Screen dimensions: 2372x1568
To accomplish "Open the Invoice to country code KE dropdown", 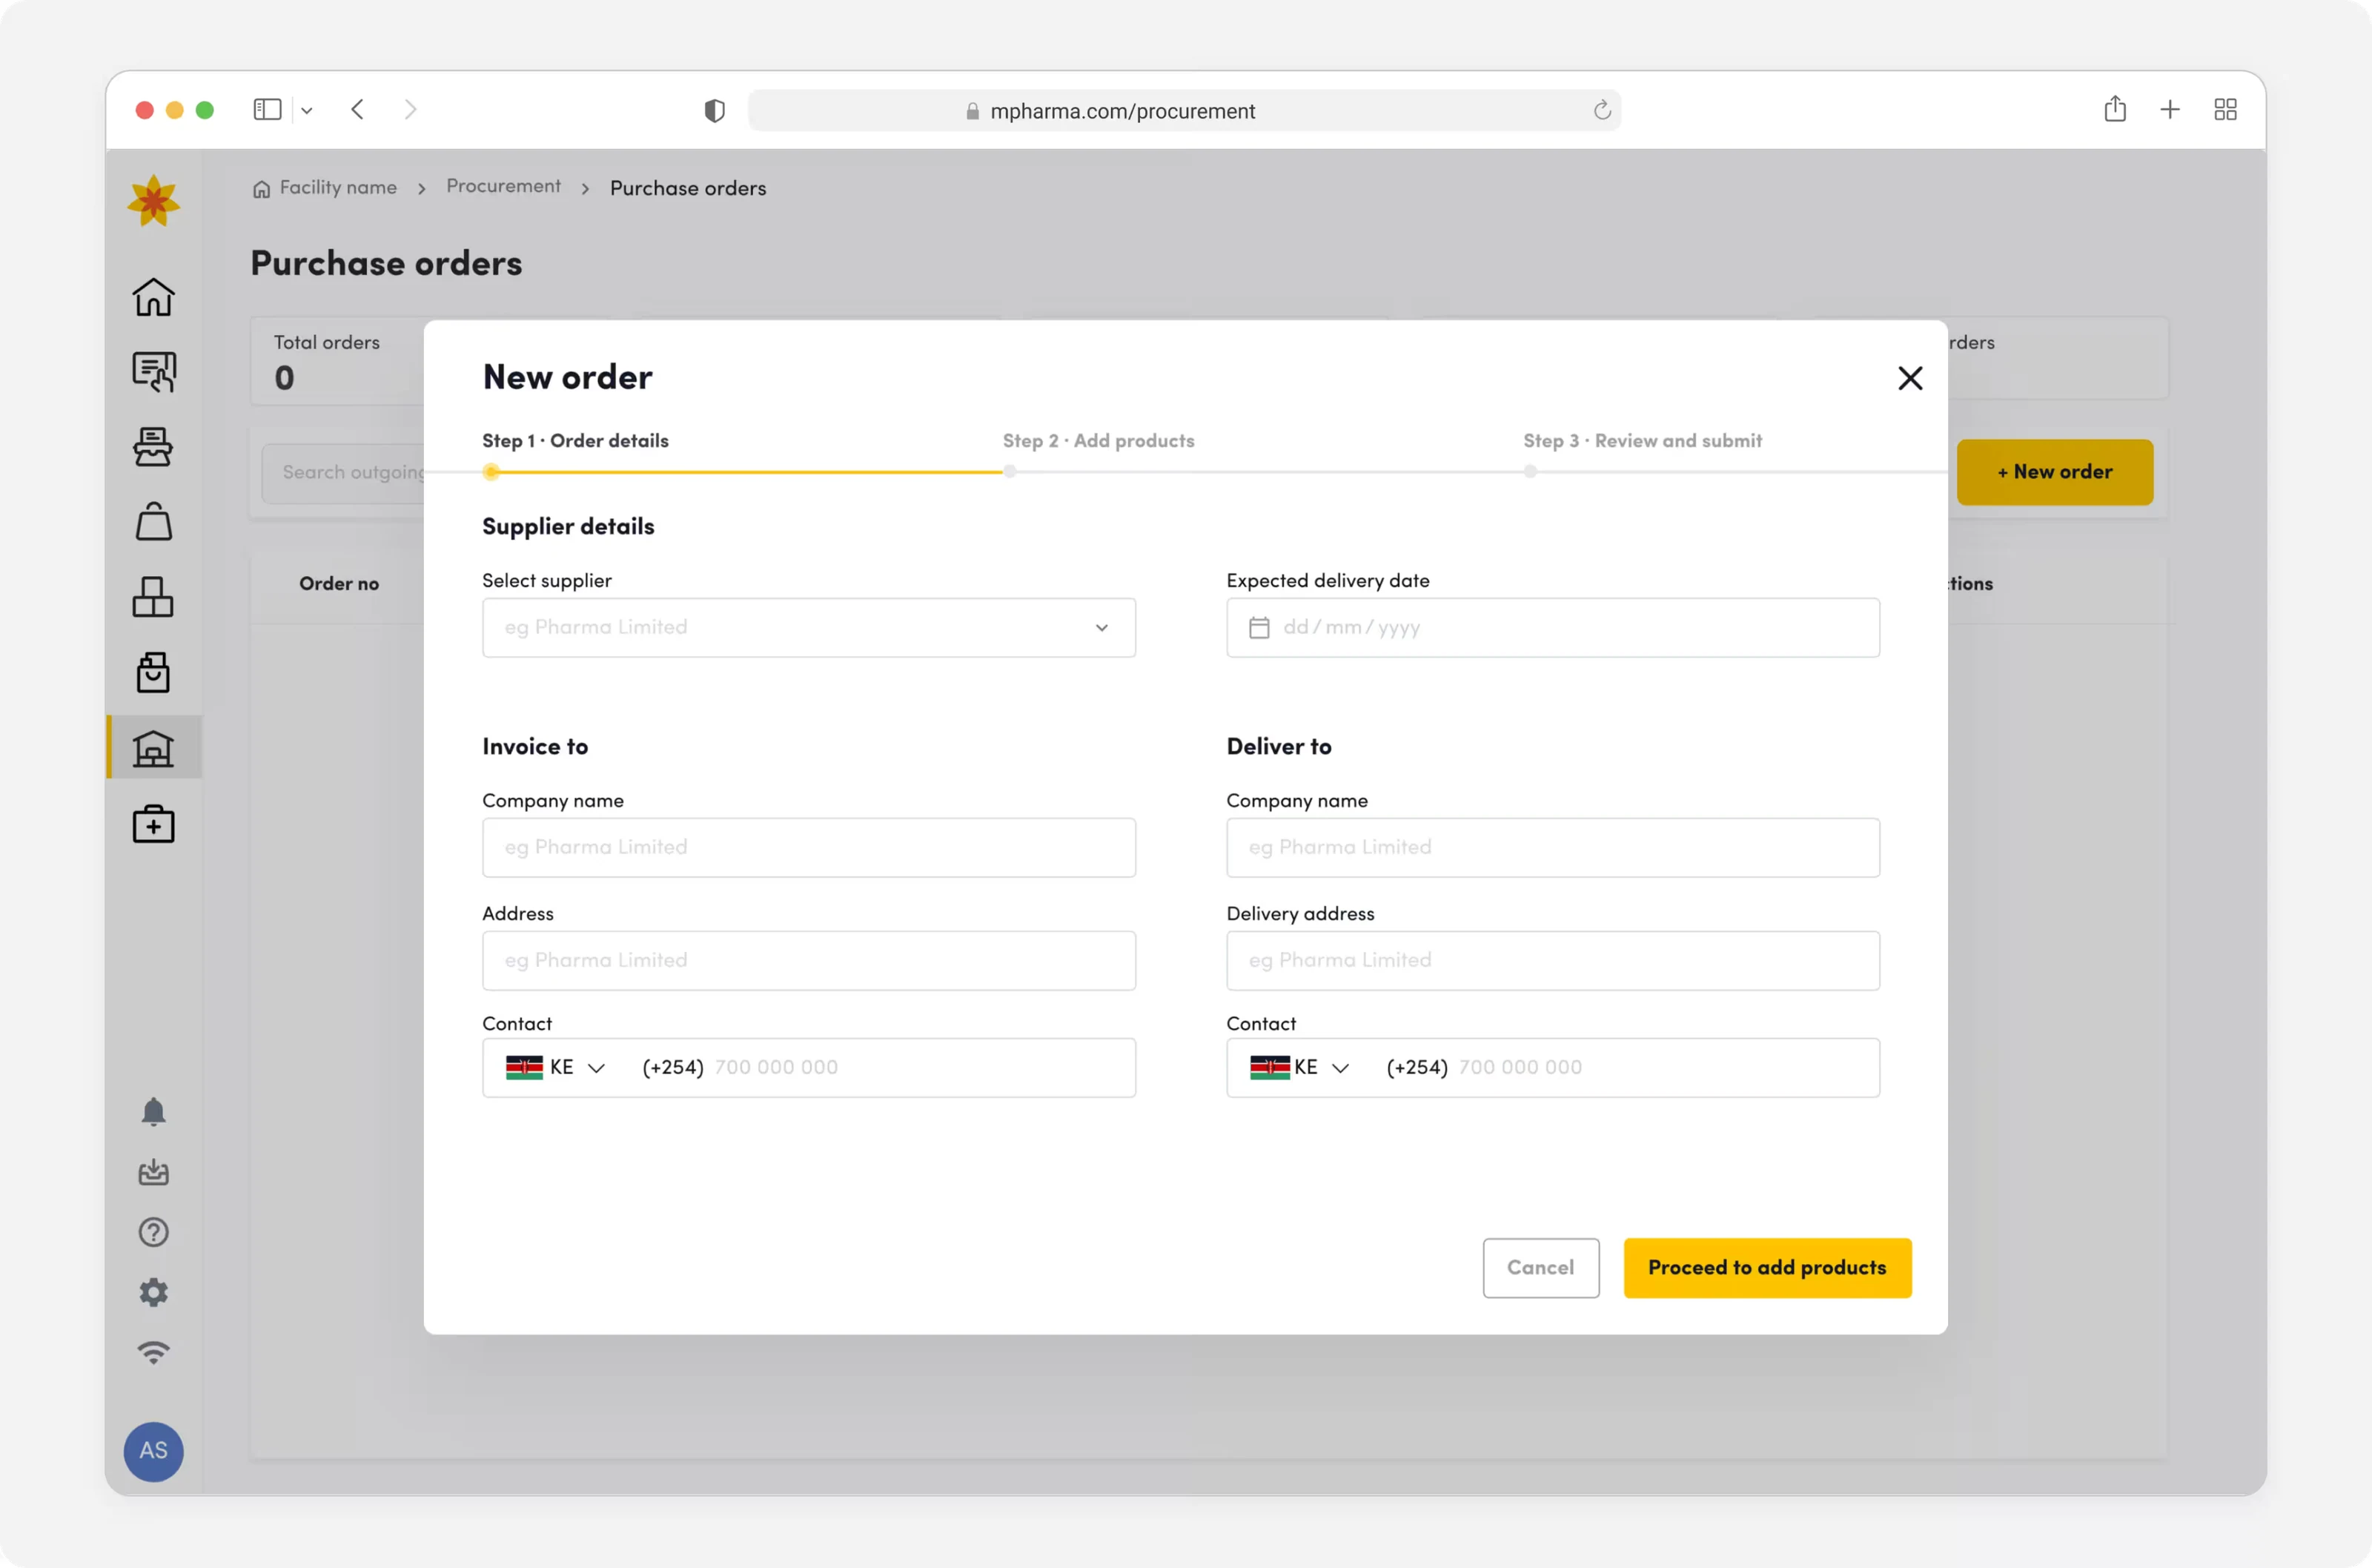I will [x=557, y=1067].
